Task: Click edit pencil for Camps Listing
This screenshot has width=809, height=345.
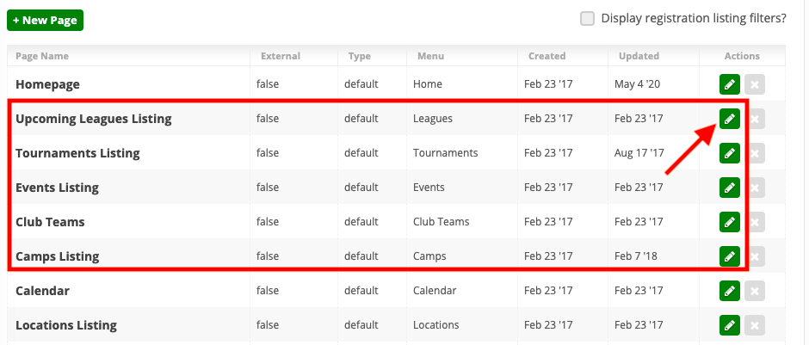Action: click(730, 256)
